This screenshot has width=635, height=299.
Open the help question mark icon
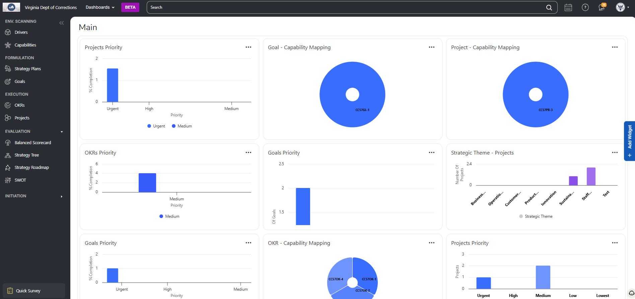click(x=585, y=7)
